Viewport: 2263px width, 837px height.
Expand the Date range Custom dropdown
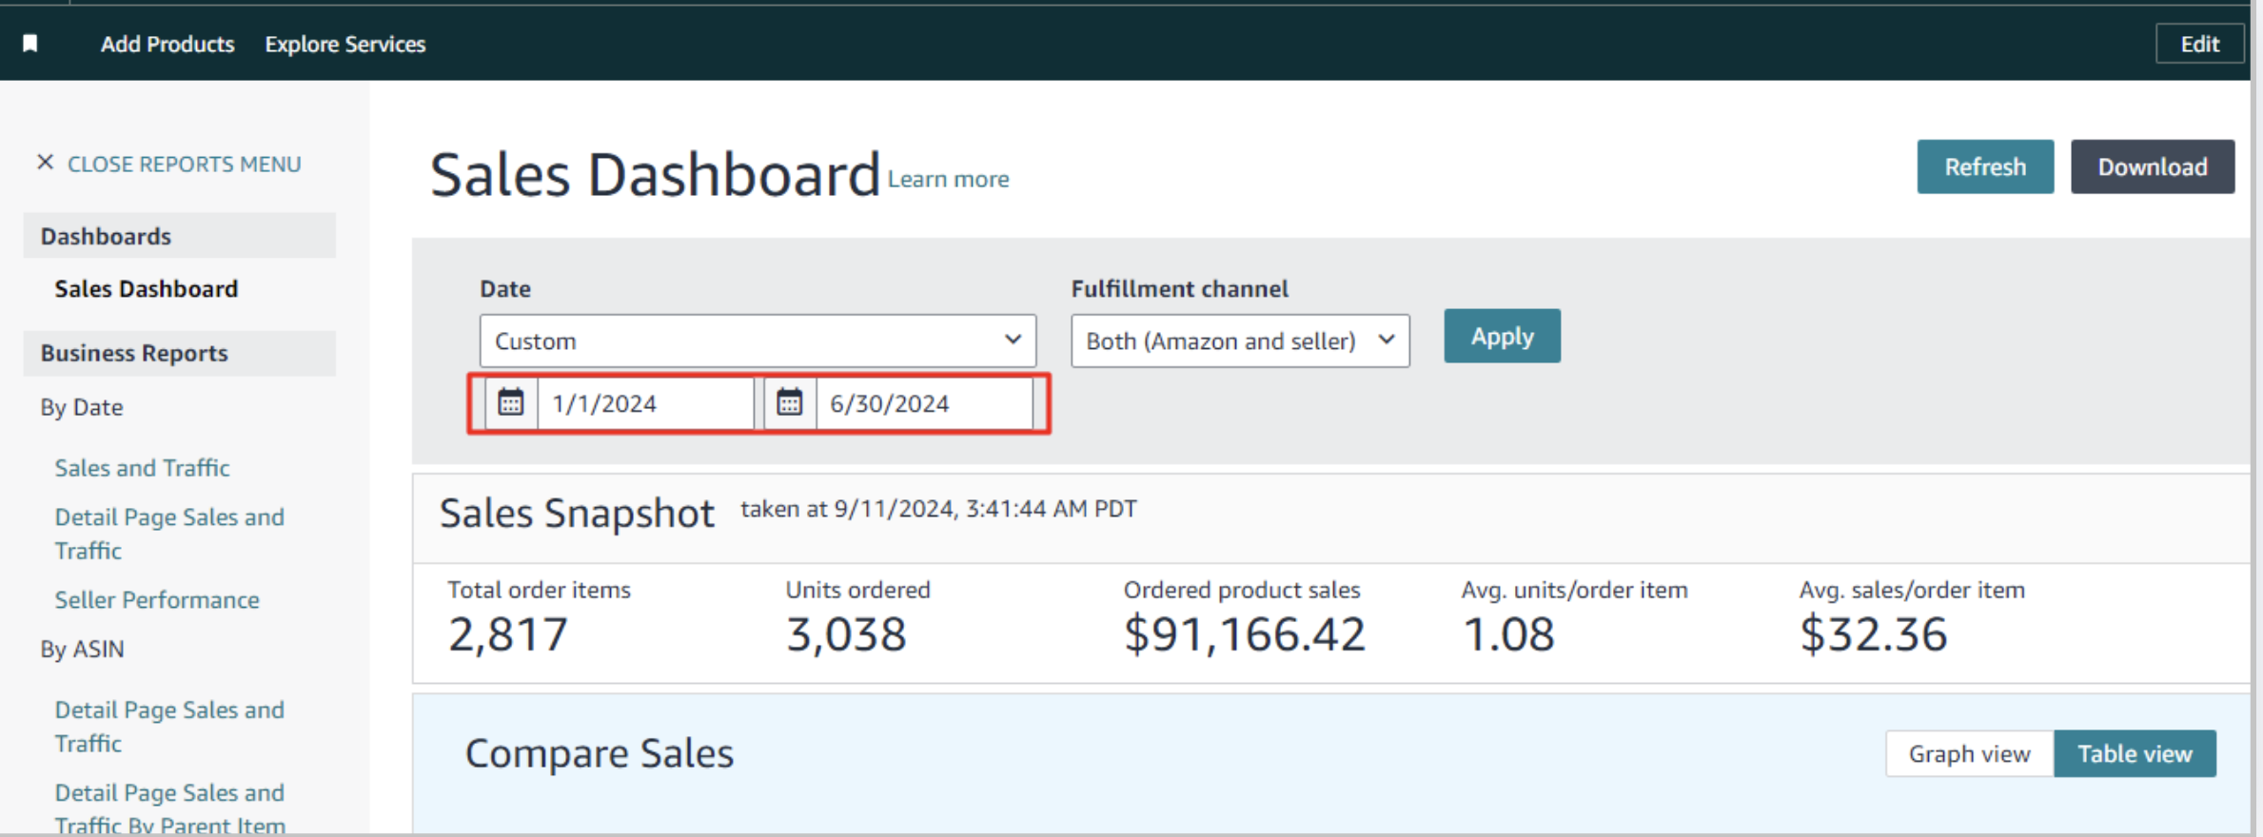coord(758,341)
